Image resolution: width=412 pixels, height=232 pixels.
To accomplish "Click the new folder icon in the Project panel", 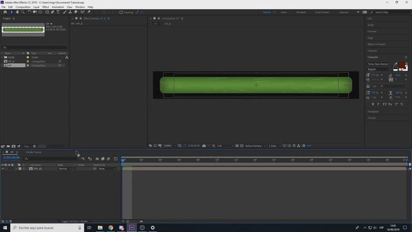I will [8, 146].
